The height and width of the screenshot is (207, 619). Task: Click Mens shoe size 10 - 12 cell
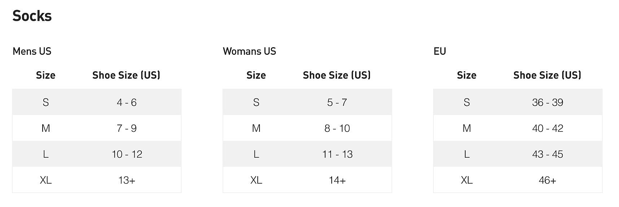coord(127,154)
